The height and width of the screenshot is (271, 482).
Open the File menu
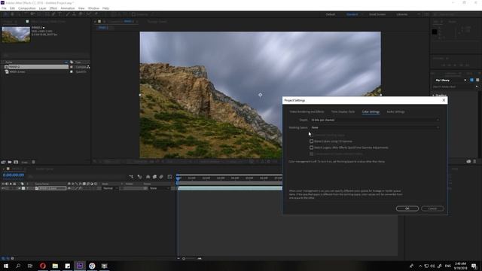tap(4, 8)
